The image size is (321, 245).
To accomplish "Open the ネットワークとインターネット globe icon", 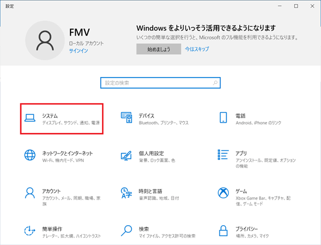I will pos(30,155).
